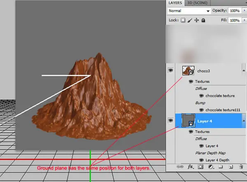Viewport: 247px width, 182px height.
Task: Create a new layer
Action: click(231, 167)
